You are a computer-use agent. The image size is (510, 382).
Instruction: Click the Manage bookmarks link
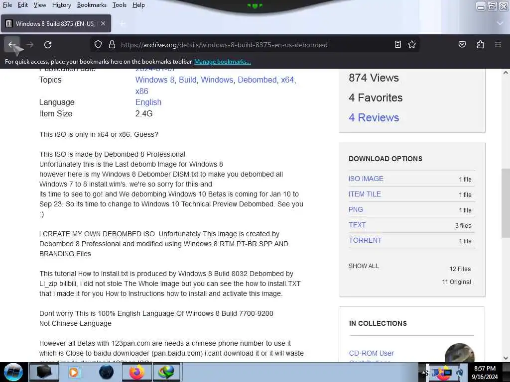tap(223, 61)
